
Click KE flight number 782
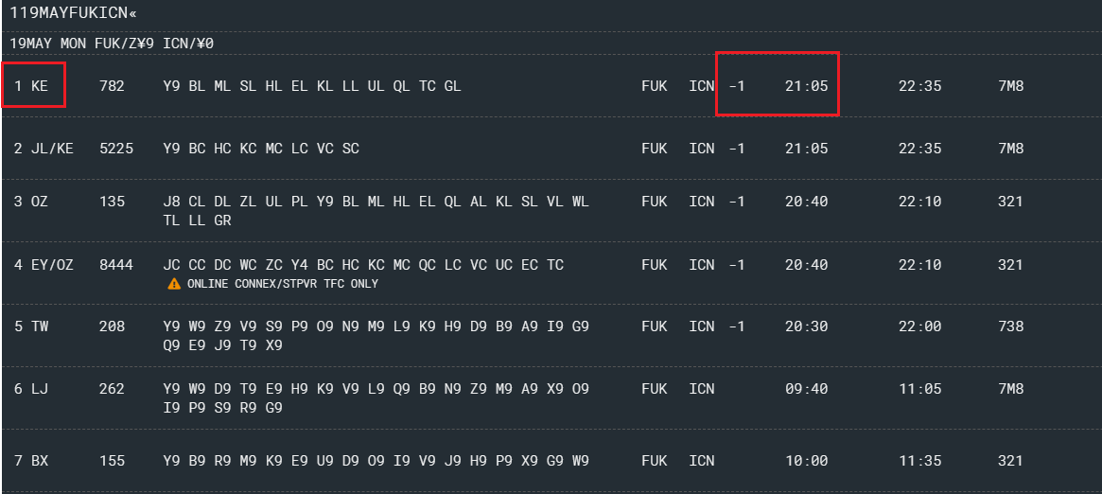coord(112,86)
